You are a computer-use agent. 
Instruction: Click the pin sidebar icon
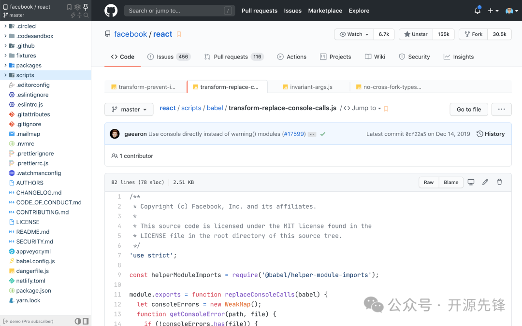86,7
